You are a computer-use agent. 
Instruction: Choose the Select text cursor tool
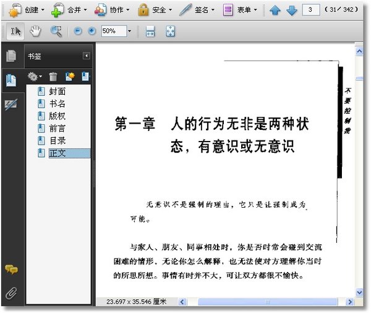tap(15, 31)
